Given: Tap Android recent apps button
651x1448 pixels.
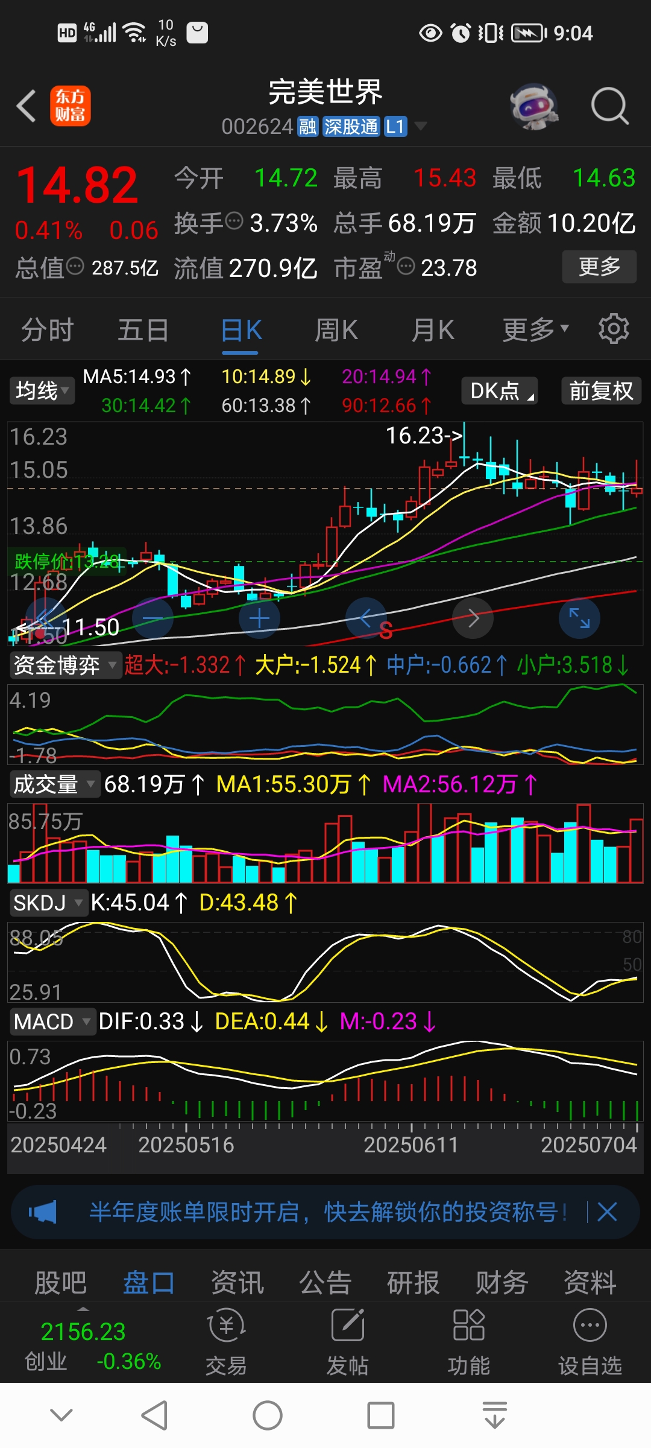Looking at the screenshot, I should (381, 1415).
